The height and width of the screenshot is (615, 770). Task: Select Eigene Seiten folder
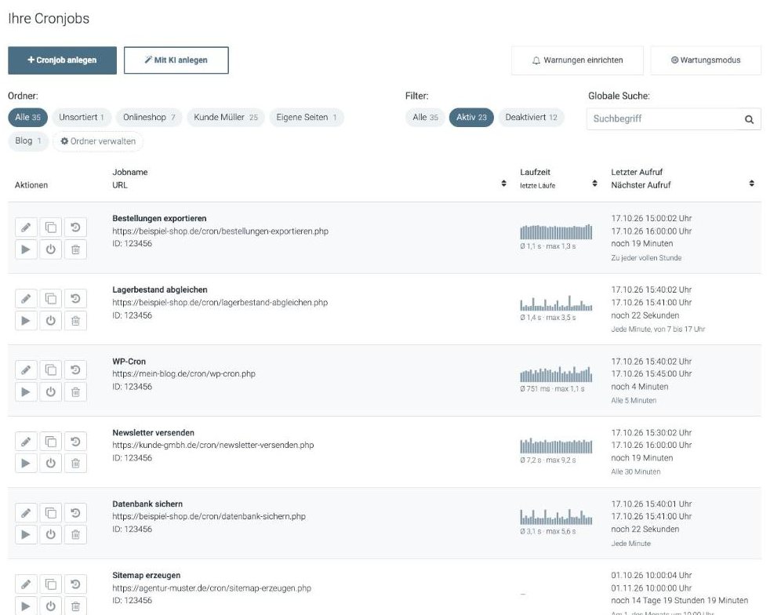[307, 118]
